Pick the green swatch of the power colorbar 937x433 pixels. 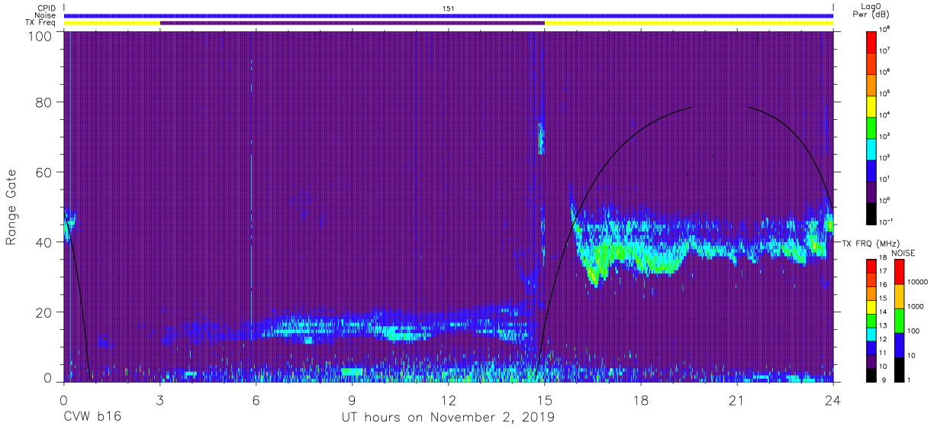point(871,126)
